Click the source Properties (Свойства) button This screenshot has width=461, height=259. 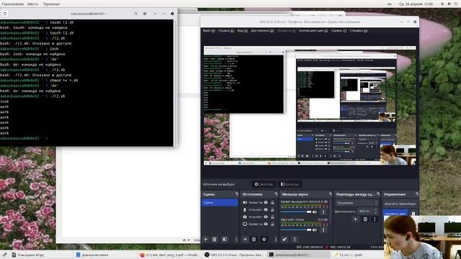click(264, 184)
